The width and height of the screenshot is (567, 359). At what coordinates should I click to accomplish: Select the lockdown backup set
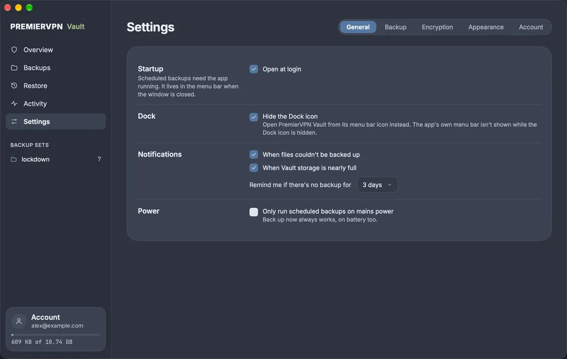point(56,159)
